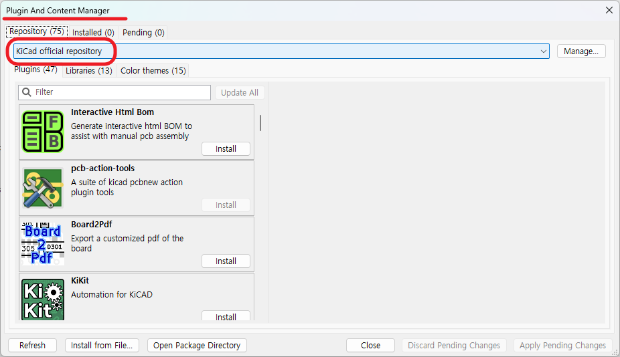The width and height of the screenshot is (620, 357).
Task: Select the Interactive Html Bom title
Action: point(112,112)
